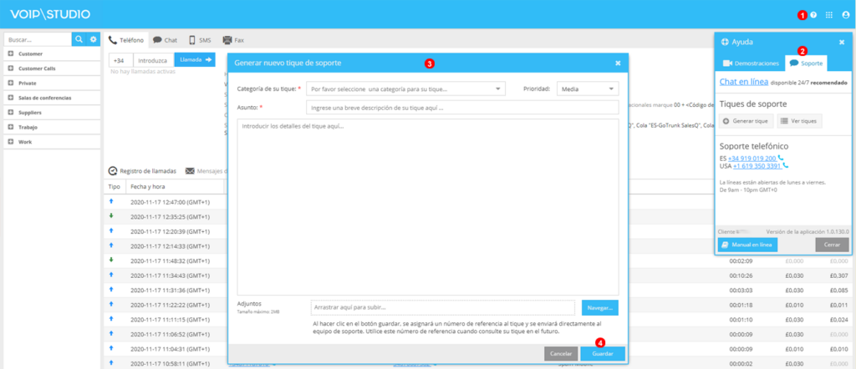Image resolution: width=856 pixels, height=369 pixels.
Task: Expand the Suppliers contact group
Action: coord(11,112)
